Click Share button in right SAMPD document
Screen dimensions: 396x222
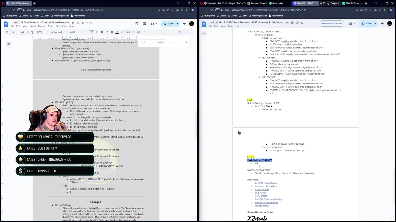366,23
